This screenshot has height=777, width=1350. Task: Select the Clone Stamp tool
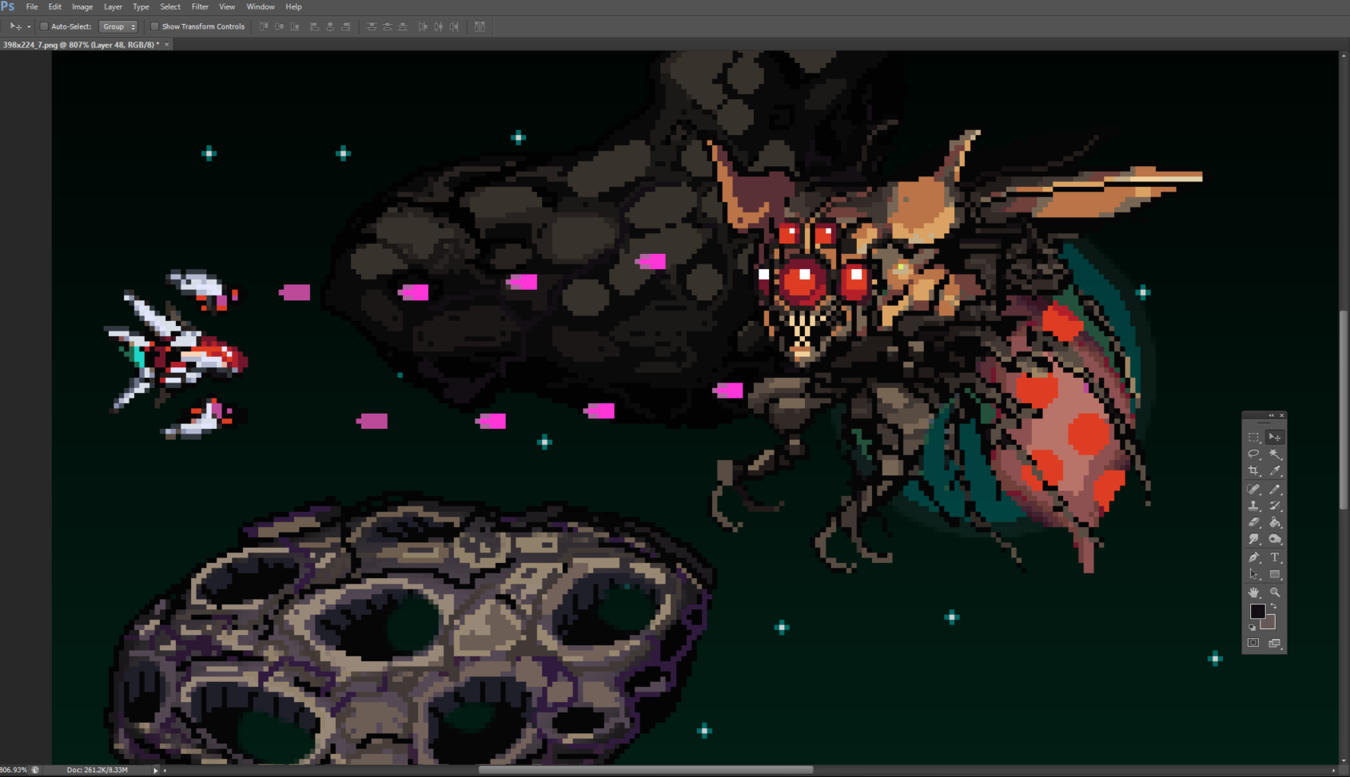point(1253,505)
